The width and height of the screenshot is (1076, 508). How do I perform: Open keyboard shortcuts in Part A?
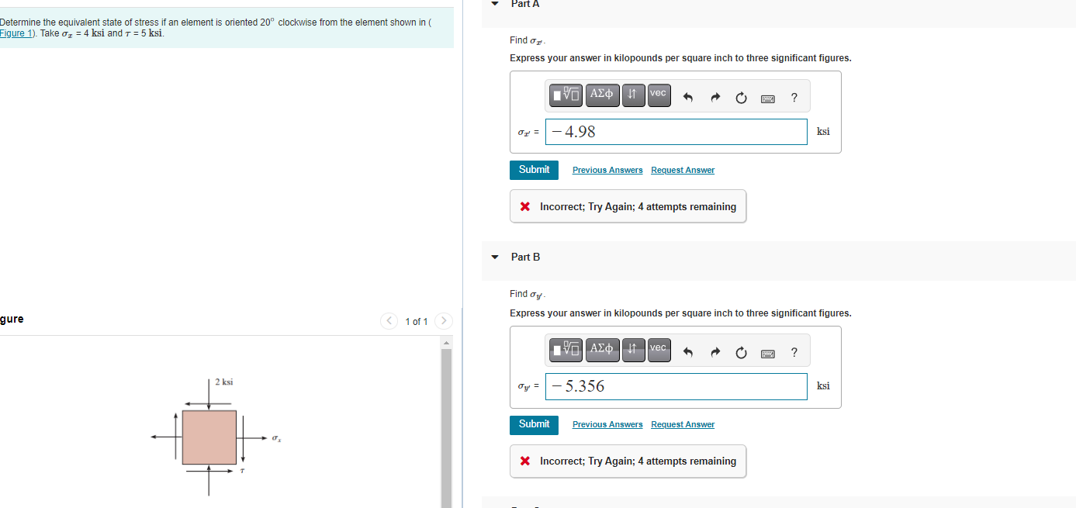coord(767,98)
